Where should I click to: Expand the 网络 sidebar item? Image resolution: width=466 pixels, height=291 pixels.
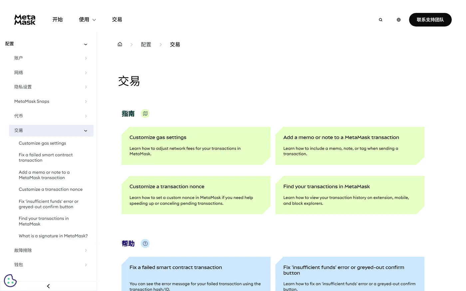86,73
